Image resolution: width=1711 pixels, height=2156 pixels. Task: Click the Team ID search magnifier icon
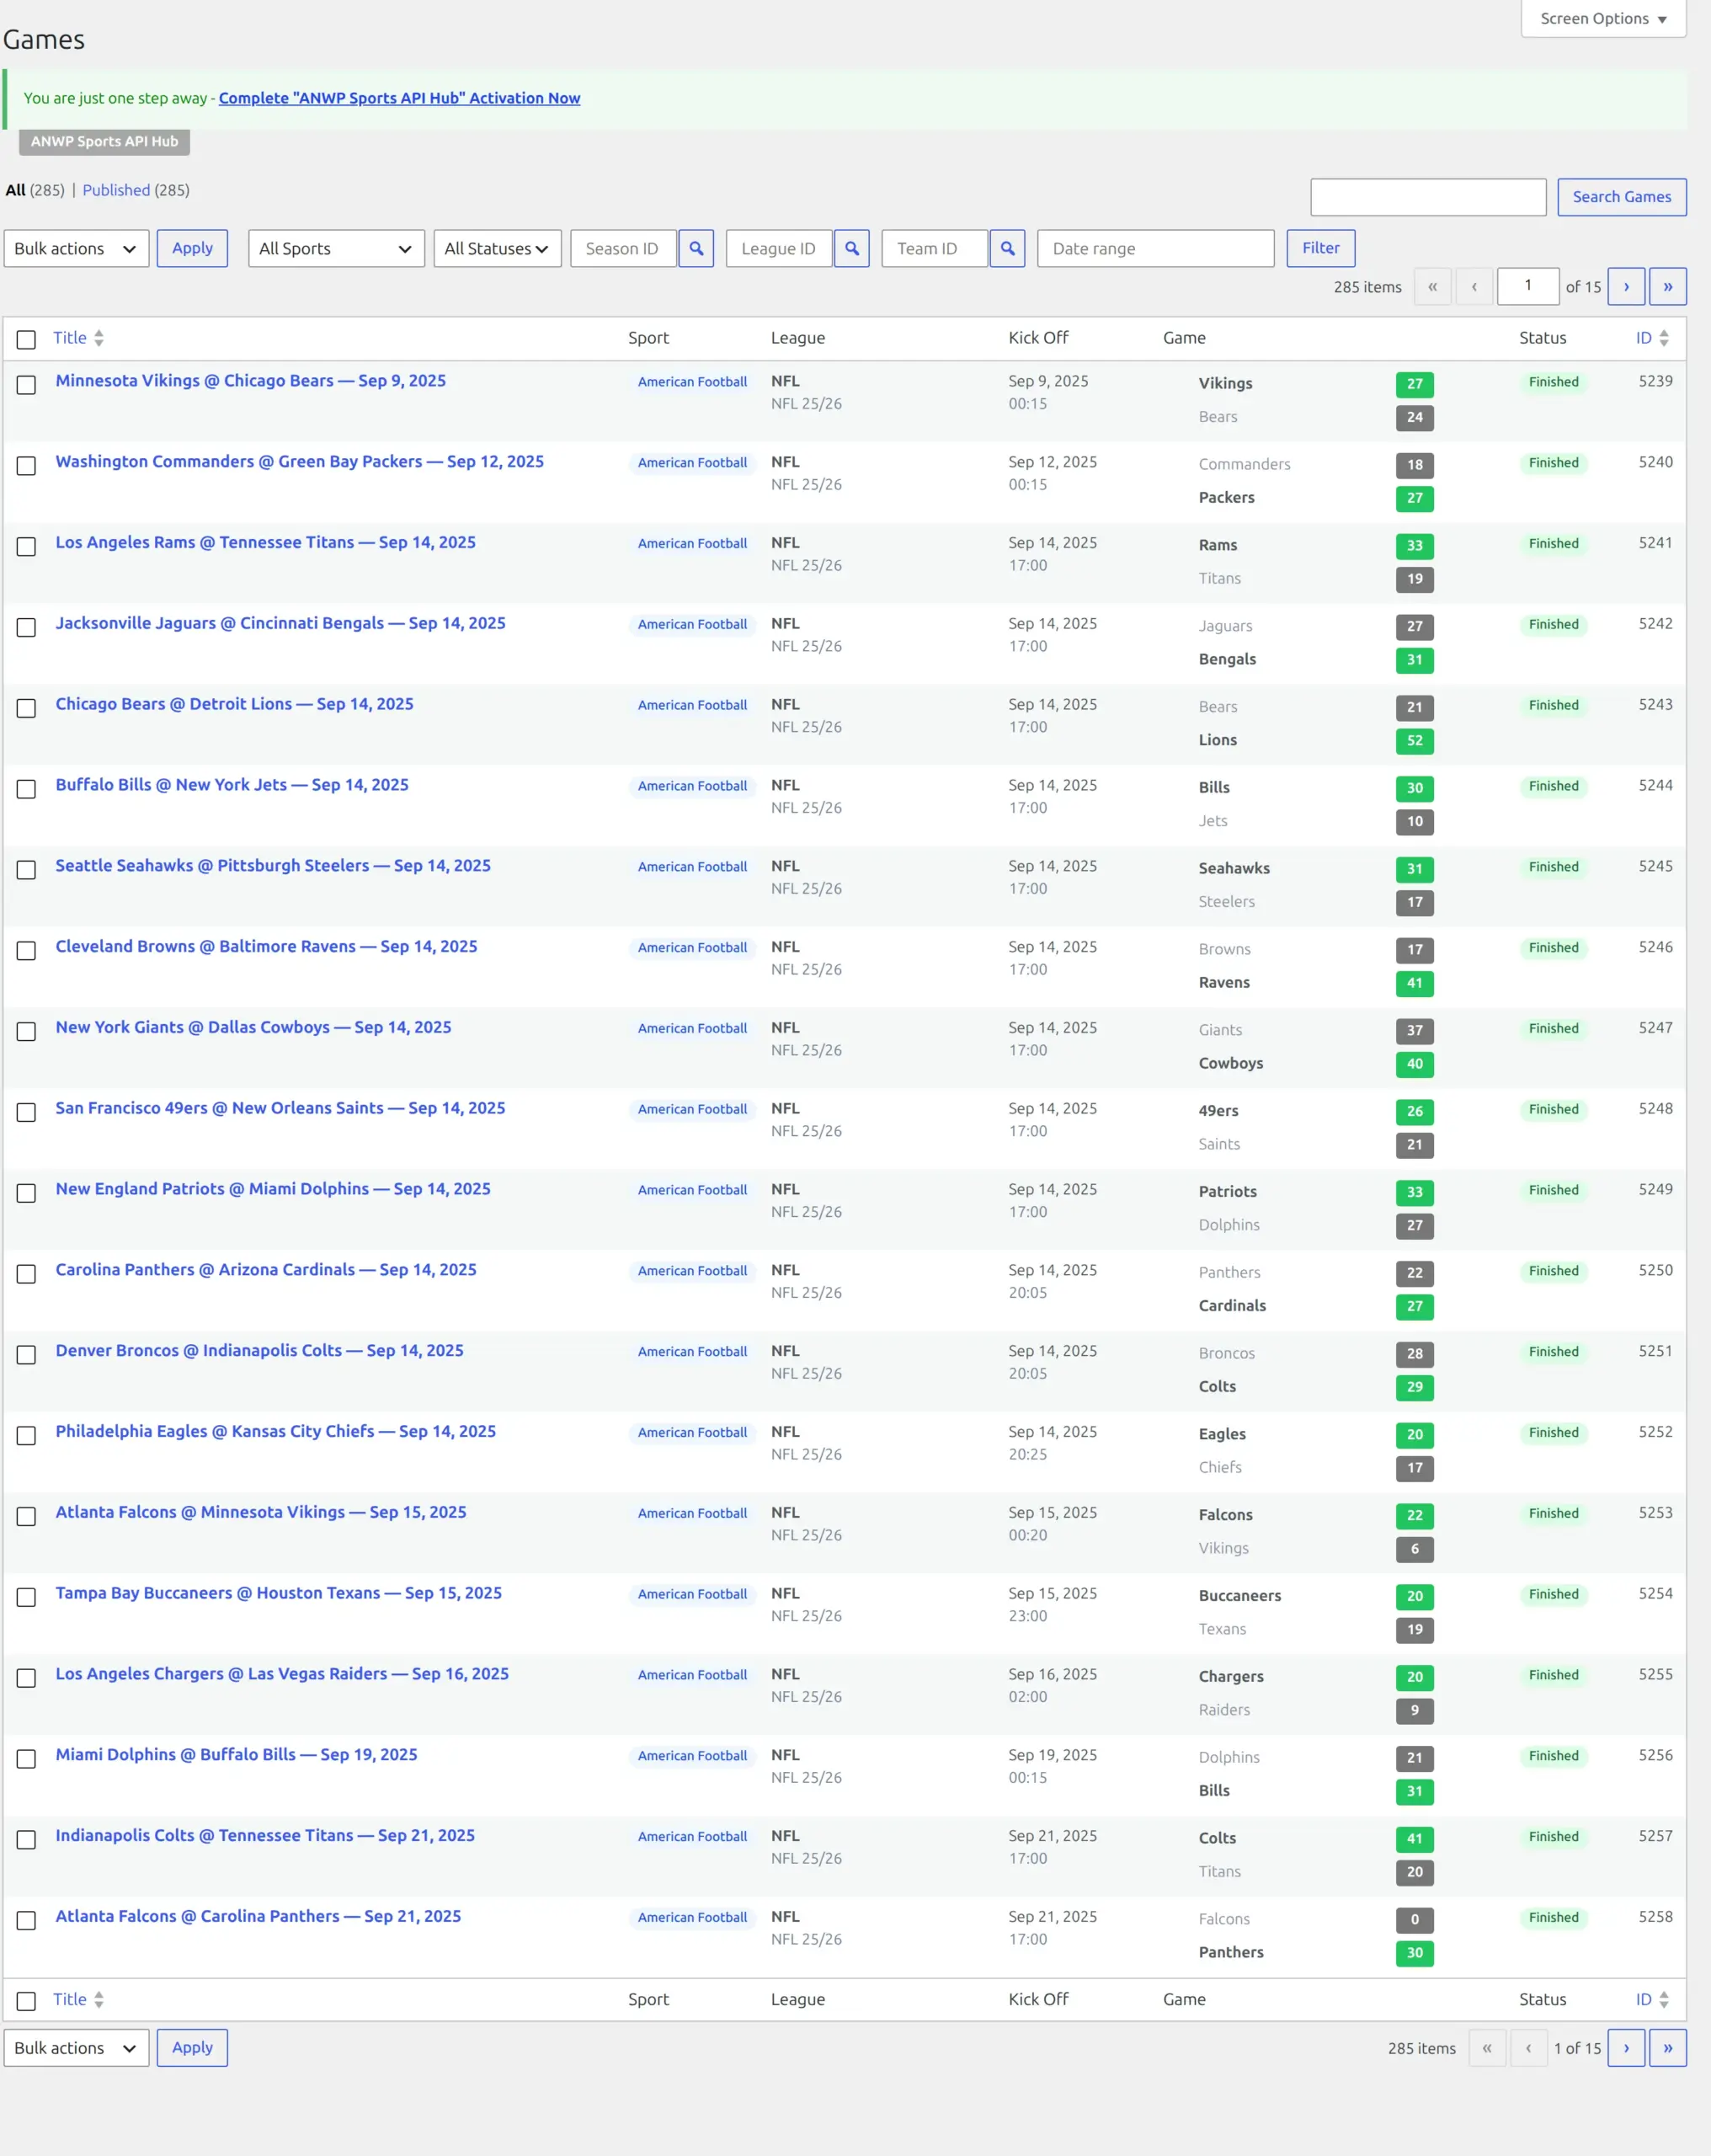[x=1007, y=248]
